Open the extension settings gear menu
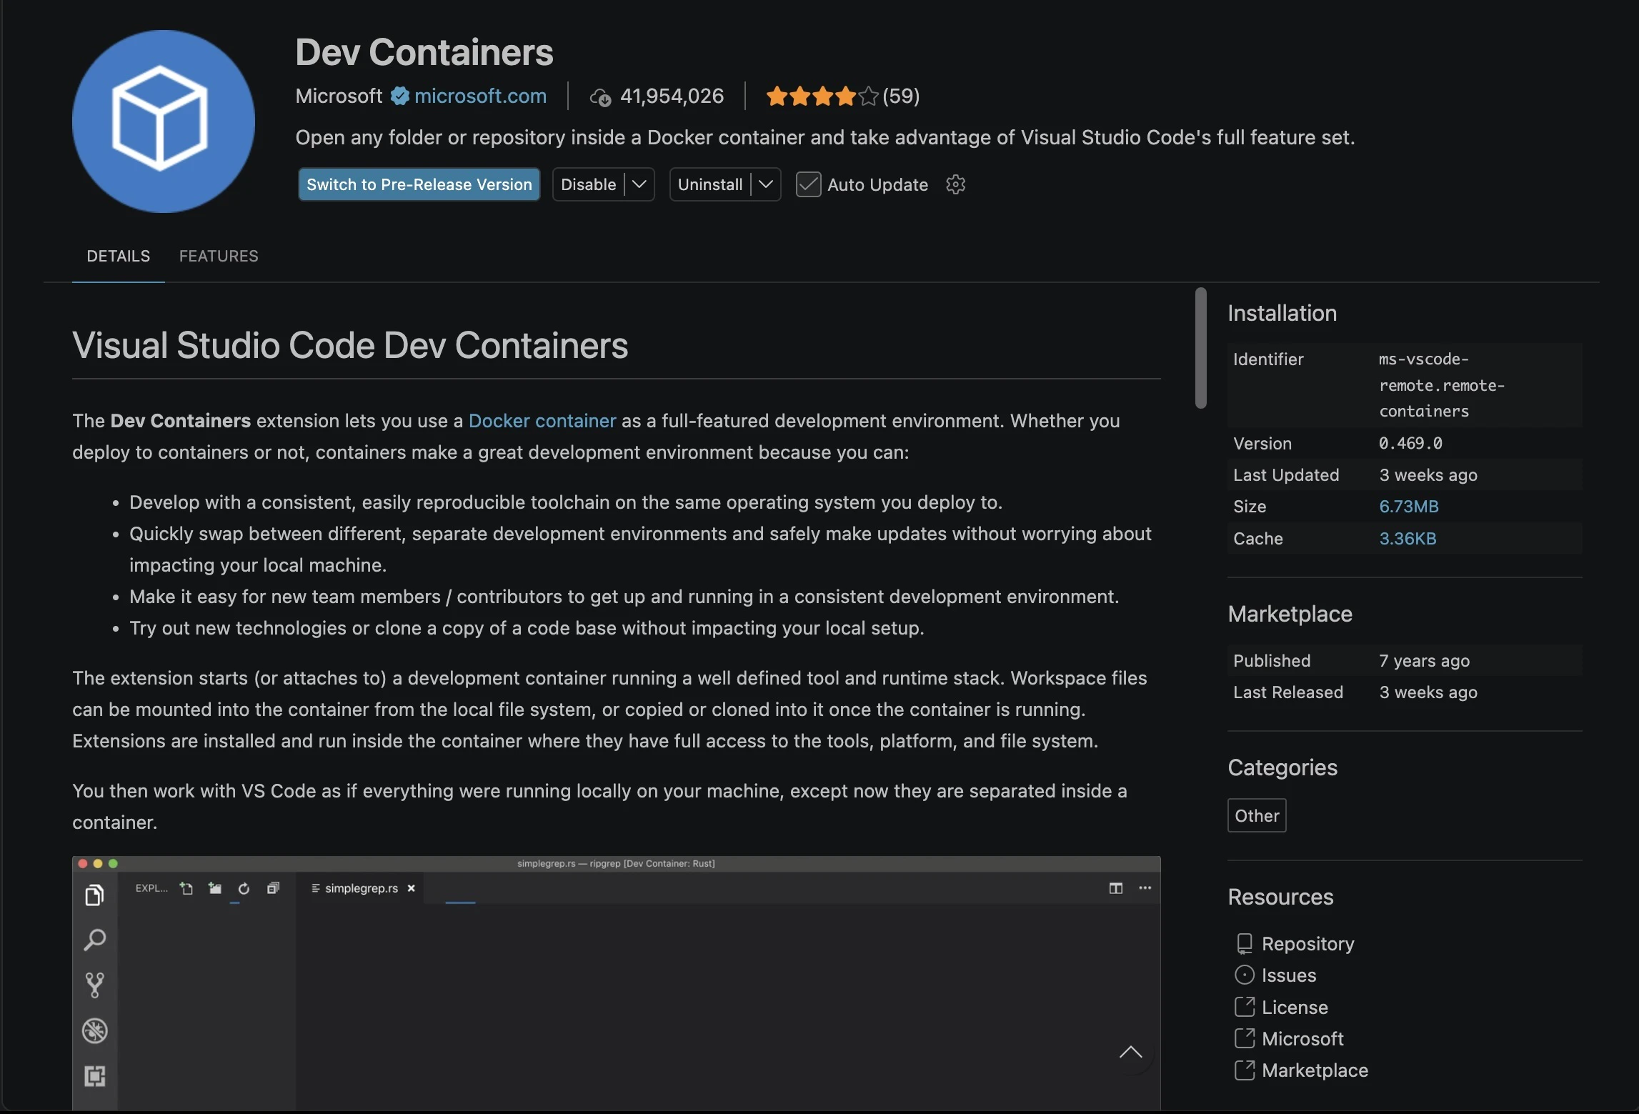The width and height of the screenshot is (1639, 1114). 955,184
